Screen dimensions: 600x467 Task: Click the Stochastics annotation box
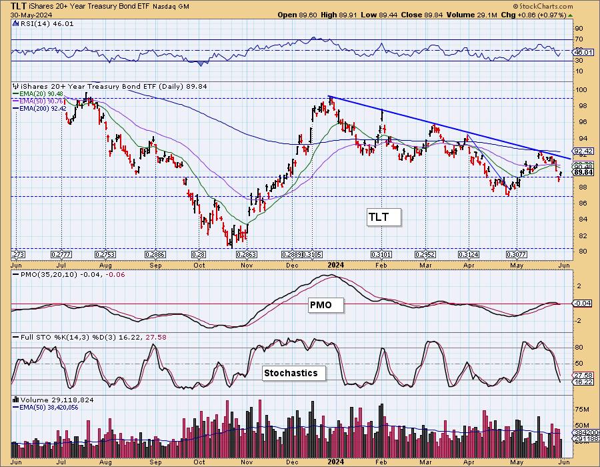click(294, 373)
